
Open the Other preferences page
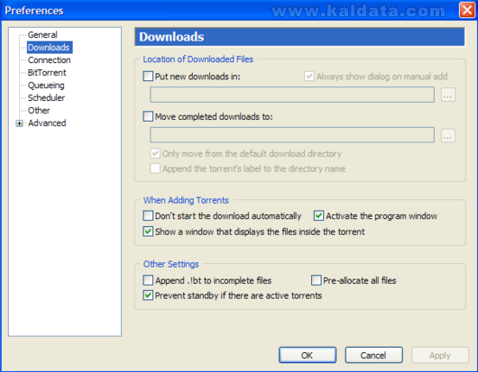click(x=39, y=110)
